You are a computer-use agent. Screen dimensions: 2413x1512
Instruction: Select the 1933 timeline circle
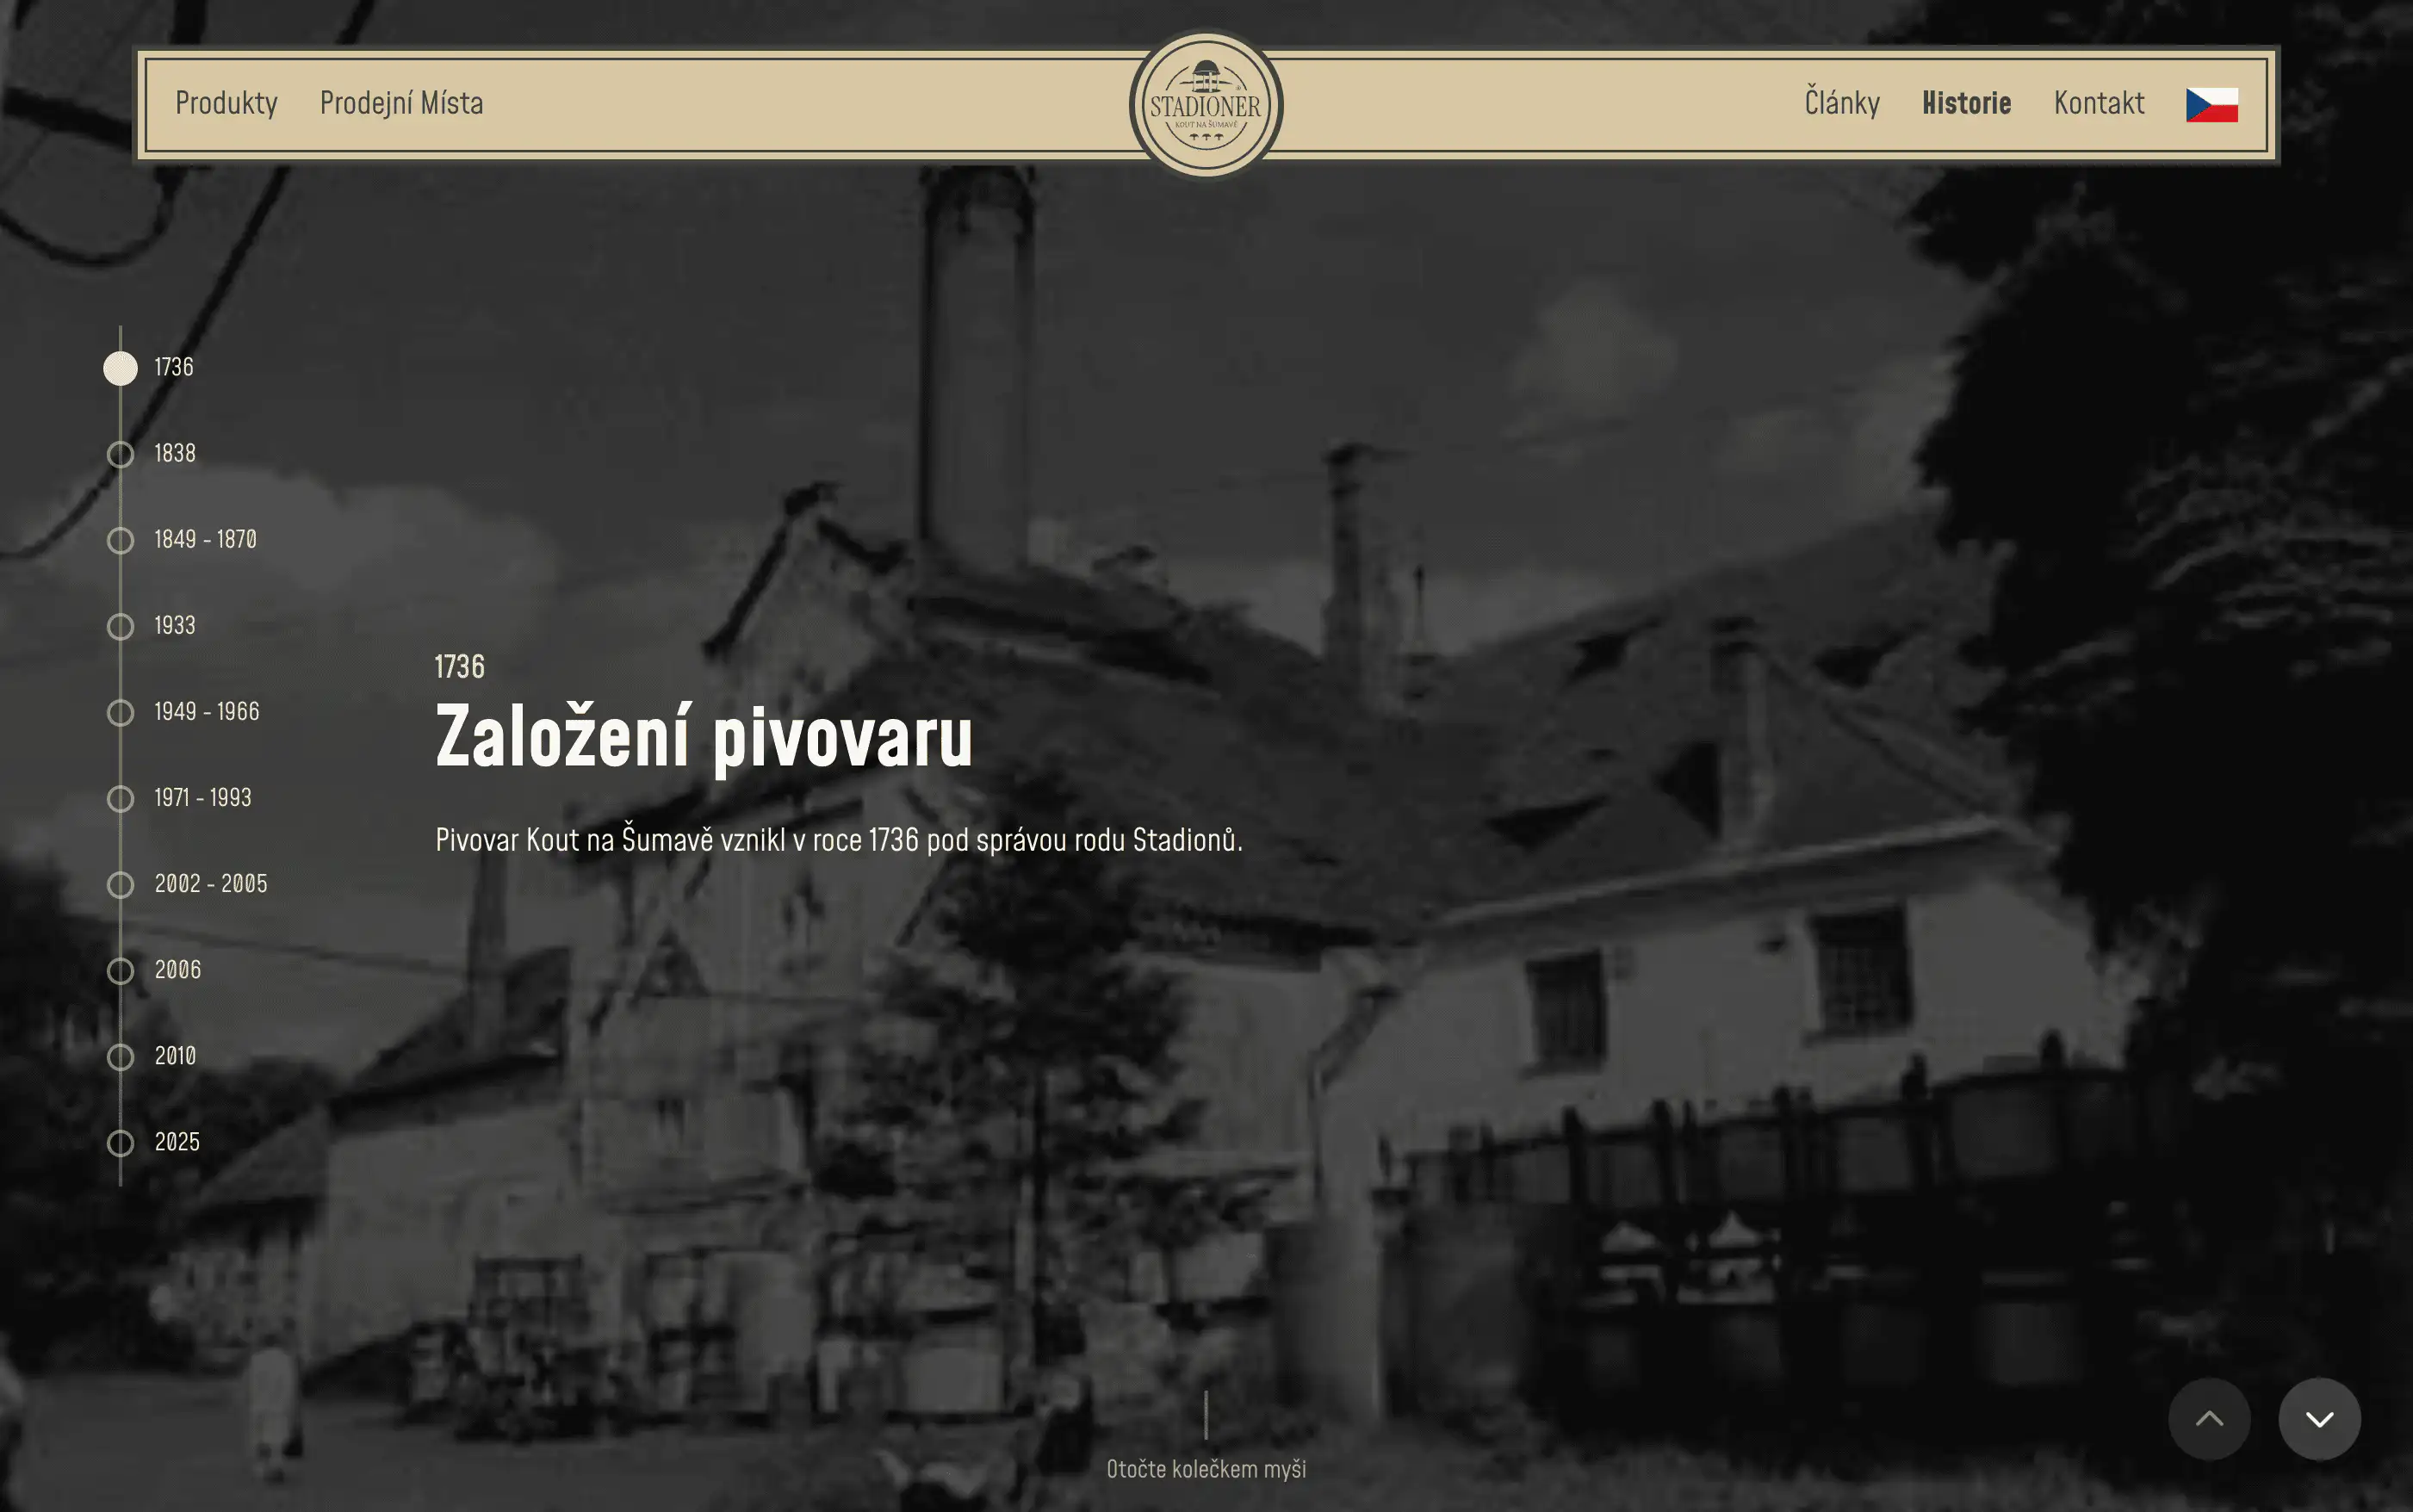121,626
